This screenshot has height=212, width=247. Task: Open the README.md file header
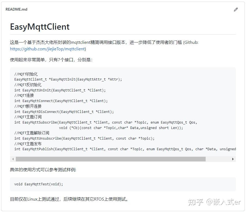16,9
